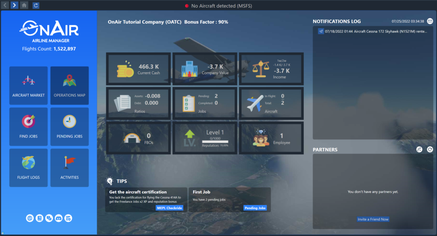Open the Discord icon in sidebar footer
437x236 pixels.
click(x=58, y=218)
